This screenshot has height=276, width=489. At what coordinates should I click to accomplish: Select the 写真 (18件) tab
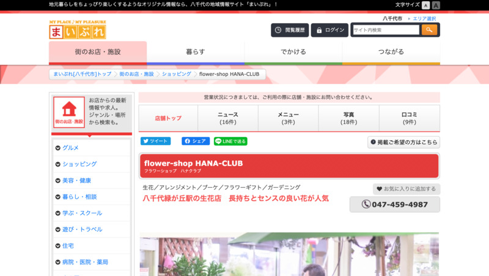pos(348,118)
